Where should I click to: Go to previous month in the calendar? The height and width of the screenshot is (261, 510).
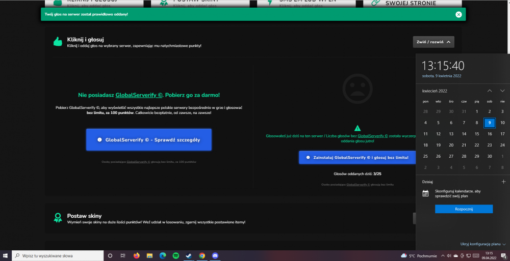tap(490, 91)
